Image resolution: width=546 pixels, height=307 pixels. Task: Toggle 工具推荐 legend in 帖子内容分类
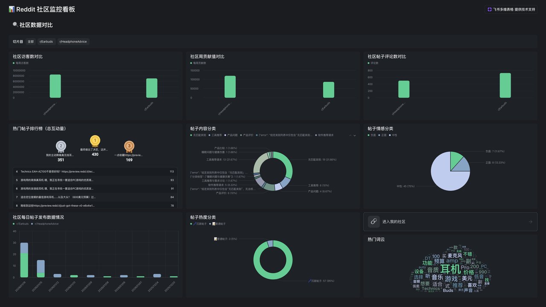tap(215, 135)
